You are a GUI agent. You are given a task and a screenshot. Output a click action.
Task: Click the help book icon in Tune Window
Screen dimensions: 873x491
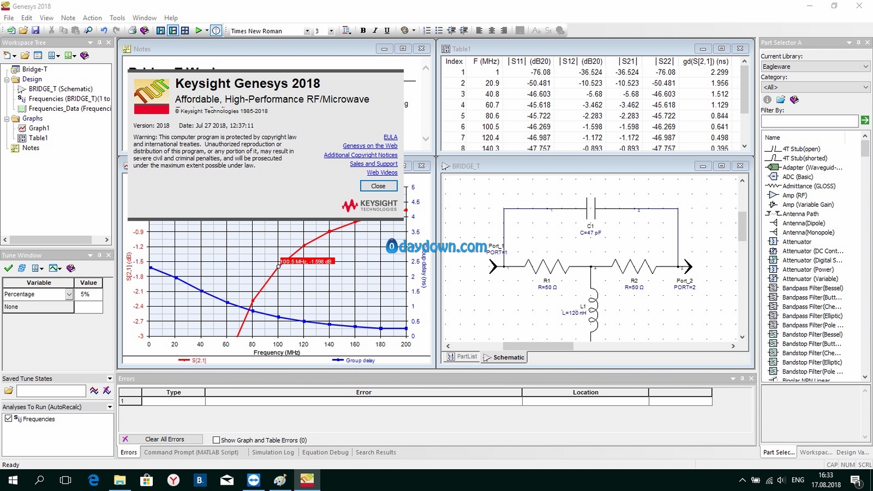71,268
